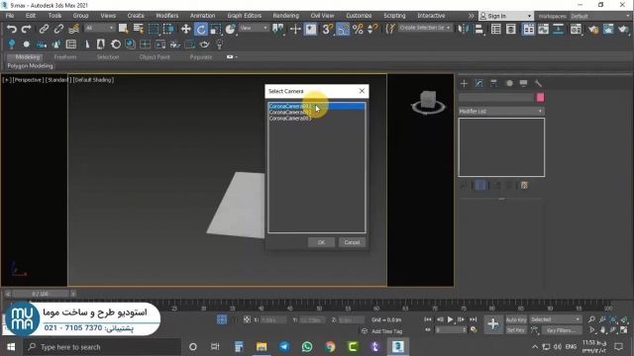Open the Modifier List dropdown
Viewport: 634px width, 356px height.
501,111
